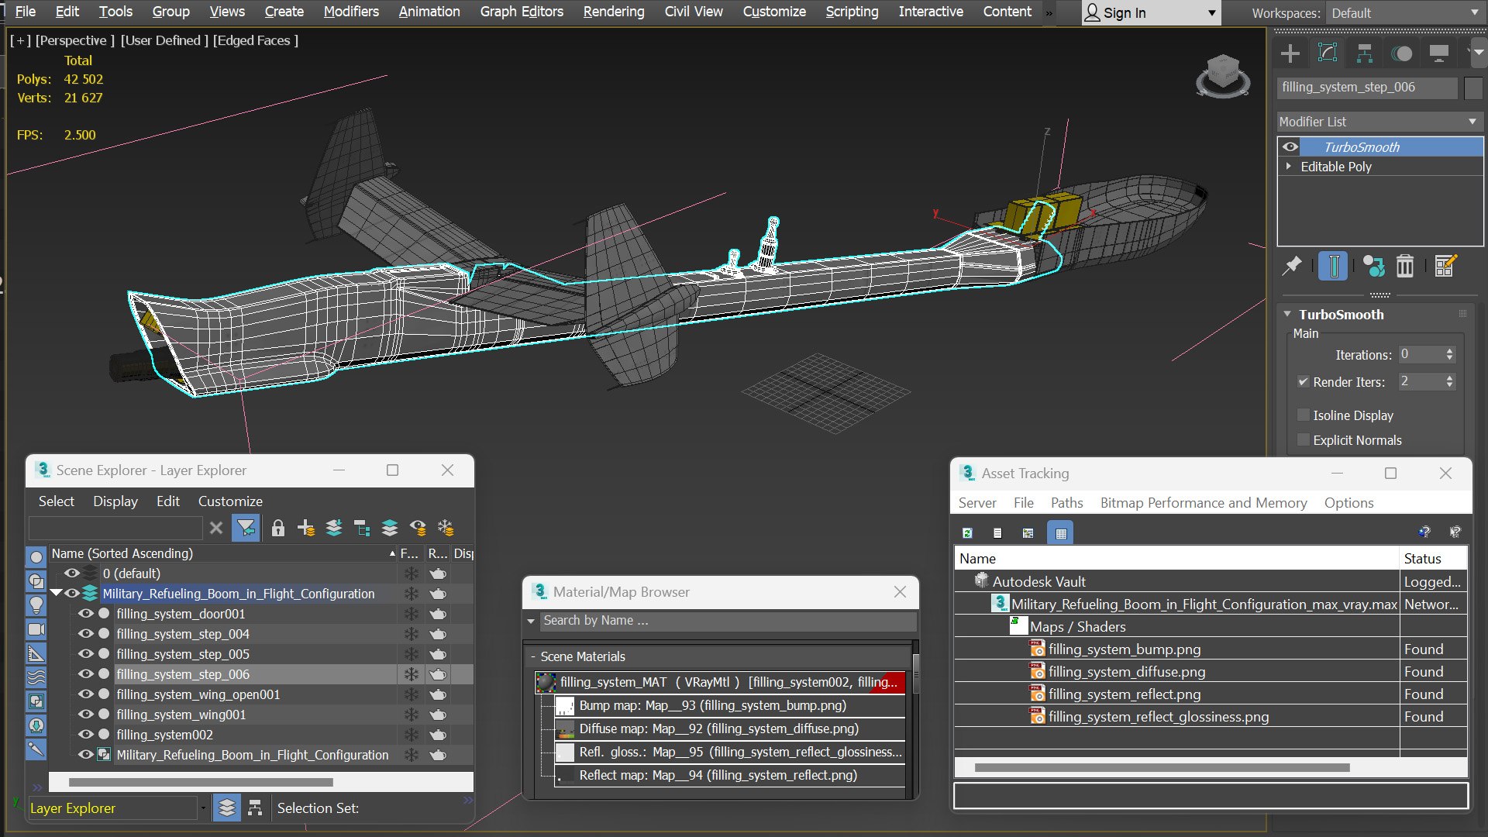Click the highlighted table view icon in Asset Tracking
The image size is (1488, 837).
(x=1061, y=533)
